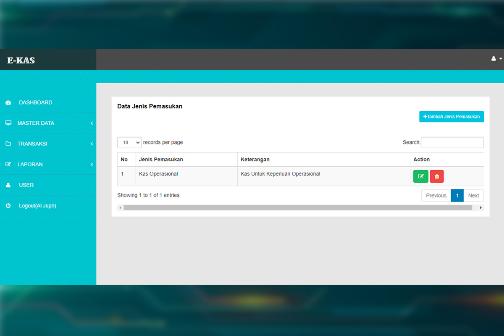Expand the Master Data chevron arrow
Viewport: 504px width, 336px height.
pos(92,123)
